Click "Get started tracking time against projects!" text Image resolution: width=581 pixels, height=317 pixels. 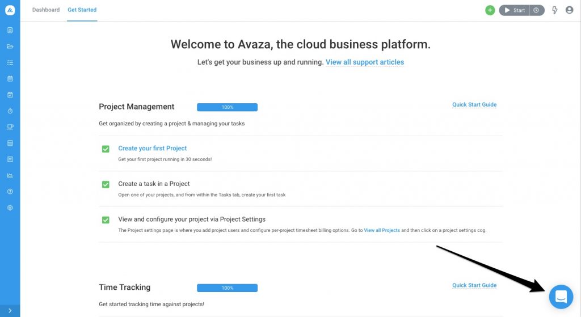(x=151, y=305)
